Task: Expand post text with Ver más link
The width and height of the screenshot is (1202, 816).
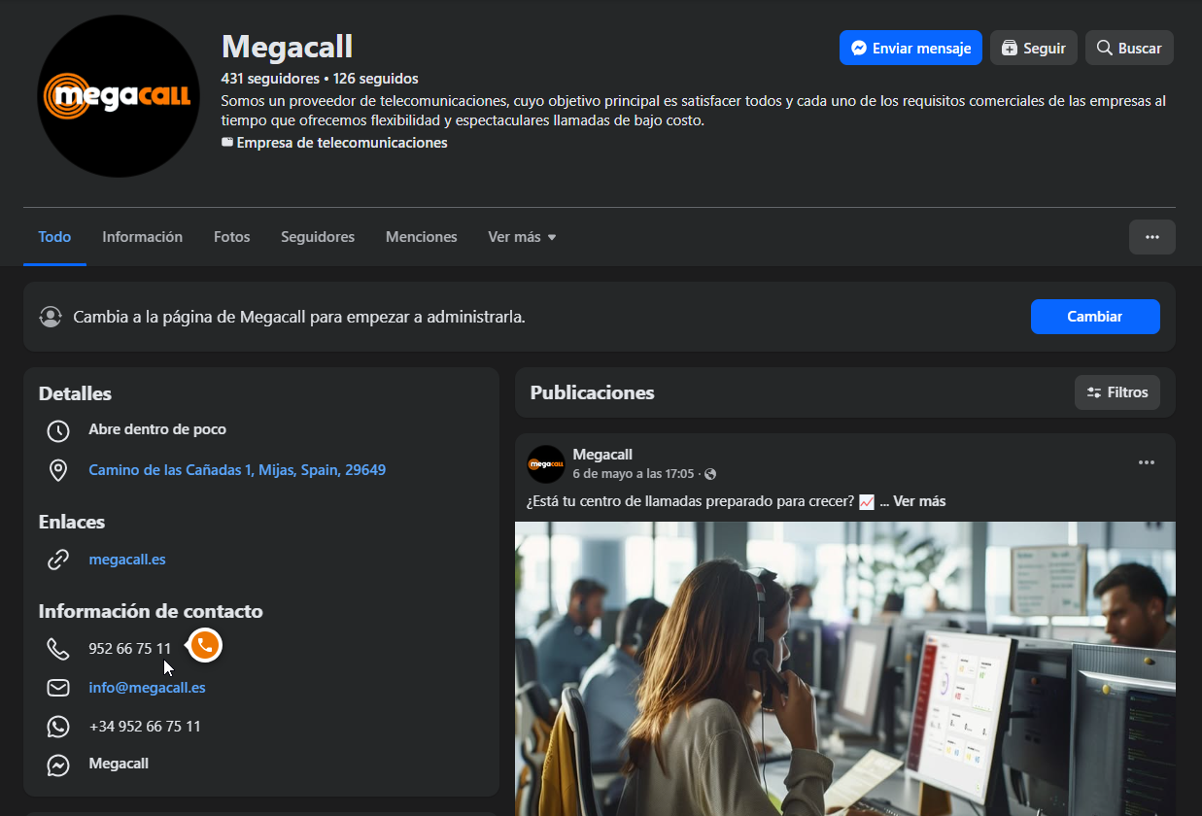Action: 919,501
